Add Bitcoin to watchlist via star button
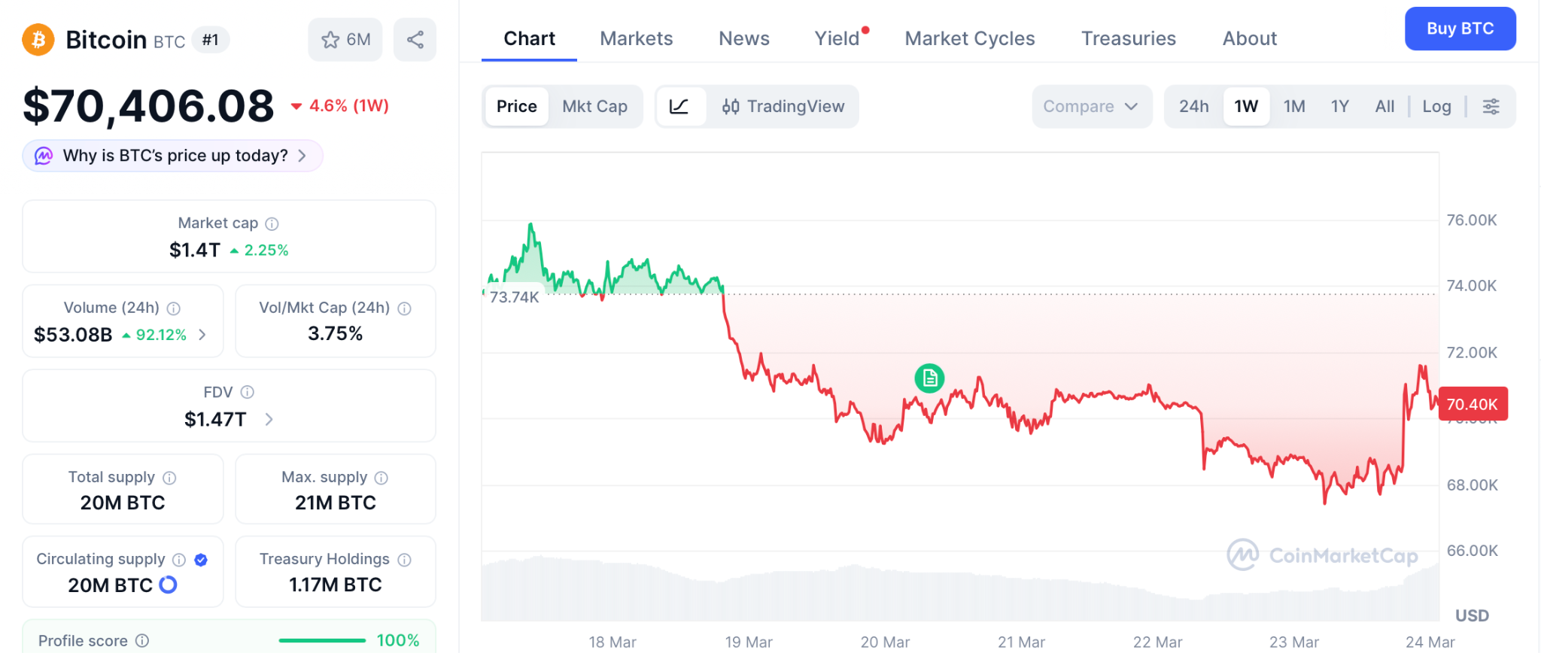This screenshot has height=653, width=1541. pos(345,39)
